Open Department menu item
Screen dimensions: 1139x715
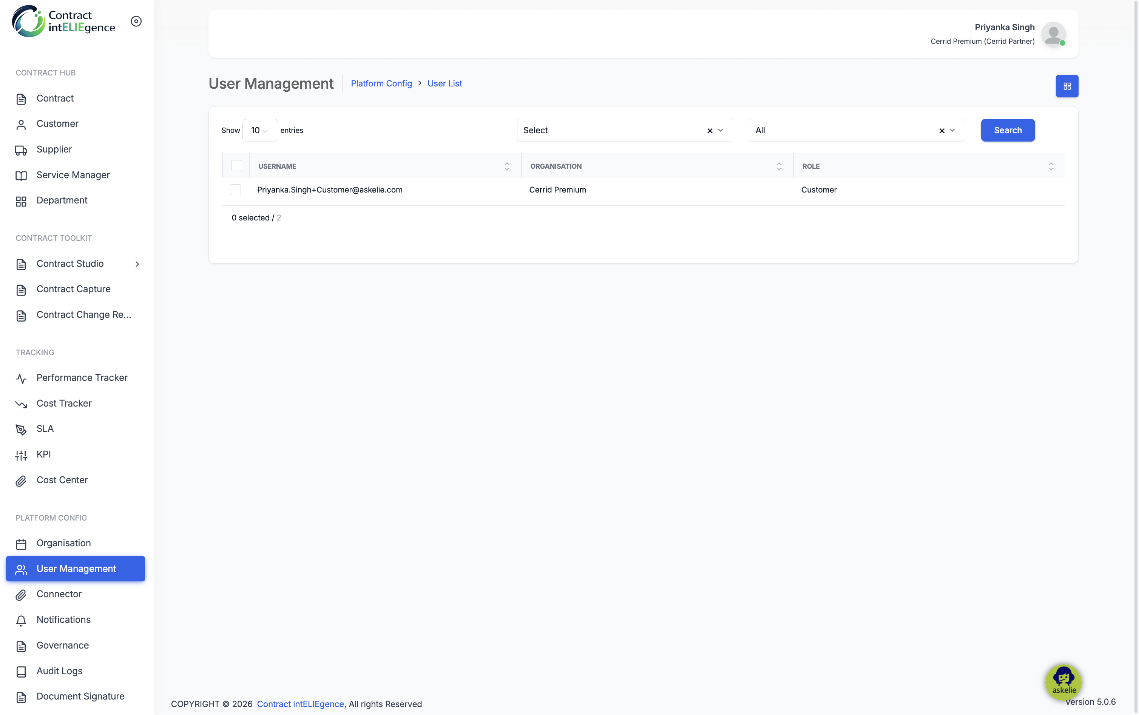pos(76,200)
